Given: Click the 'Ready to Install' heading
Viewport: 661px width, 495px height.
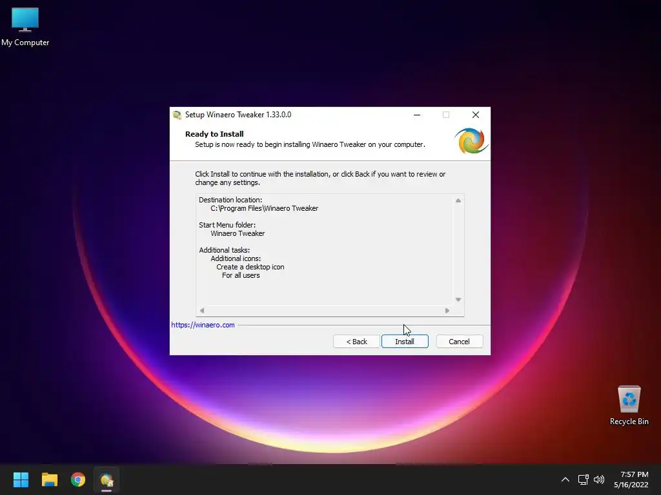Looking at the screenshot, I should pos(214,134).
